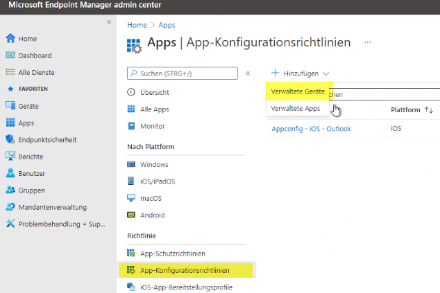Click the Problembehandlung wrench icon

pyautogui.click(x=10, y=224)
